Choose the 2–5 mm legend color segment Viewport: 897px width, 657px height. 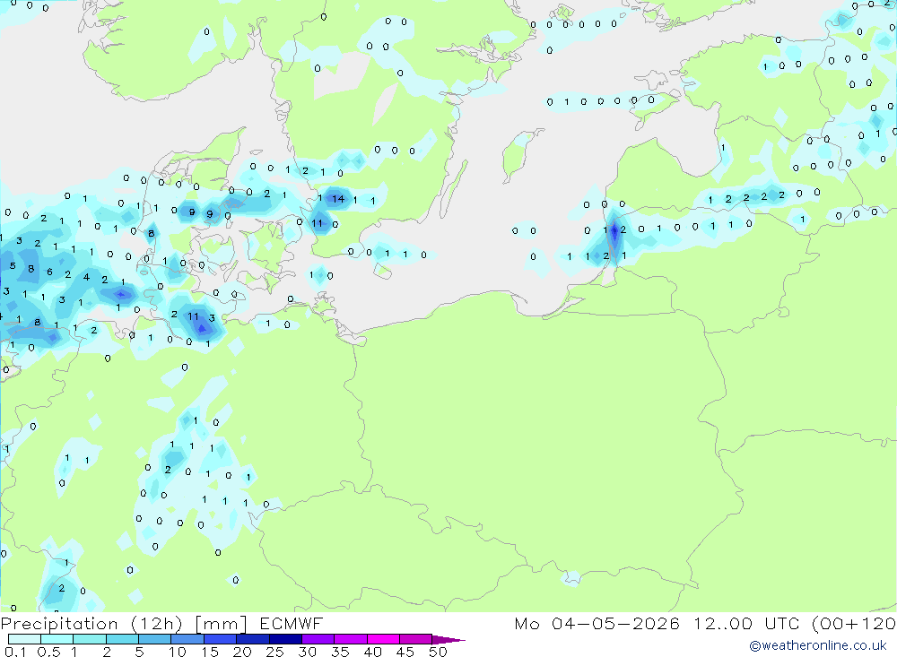pos(122,639)
